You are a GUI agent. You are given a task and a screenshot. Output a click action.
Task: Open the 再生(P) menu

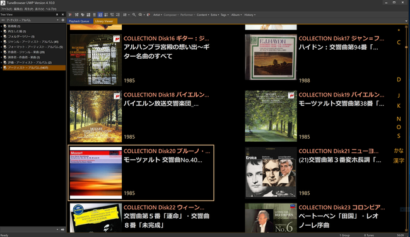click(x=29, y=9)
